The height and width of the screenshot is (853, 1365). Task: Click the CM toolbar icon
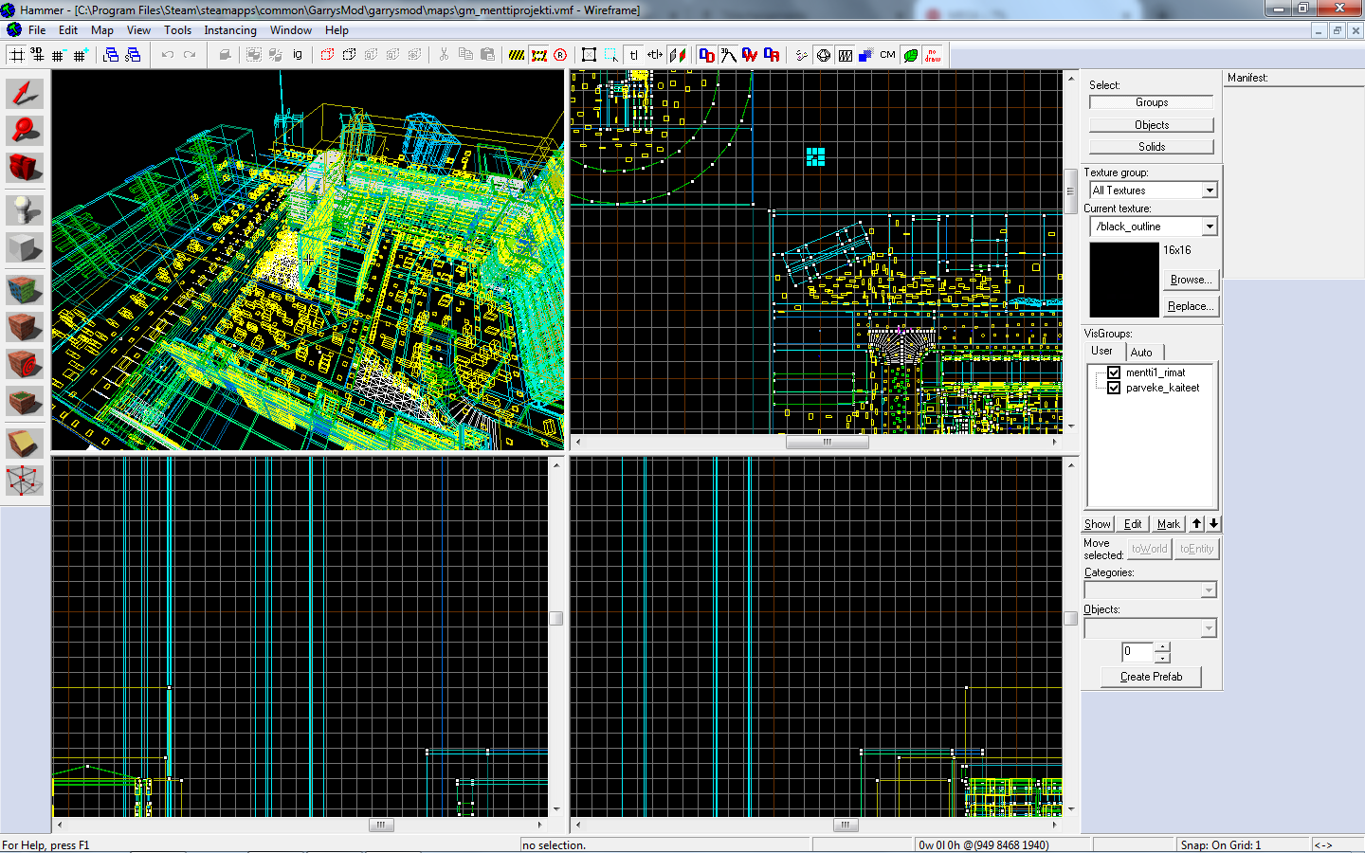(x=888, y=55)
